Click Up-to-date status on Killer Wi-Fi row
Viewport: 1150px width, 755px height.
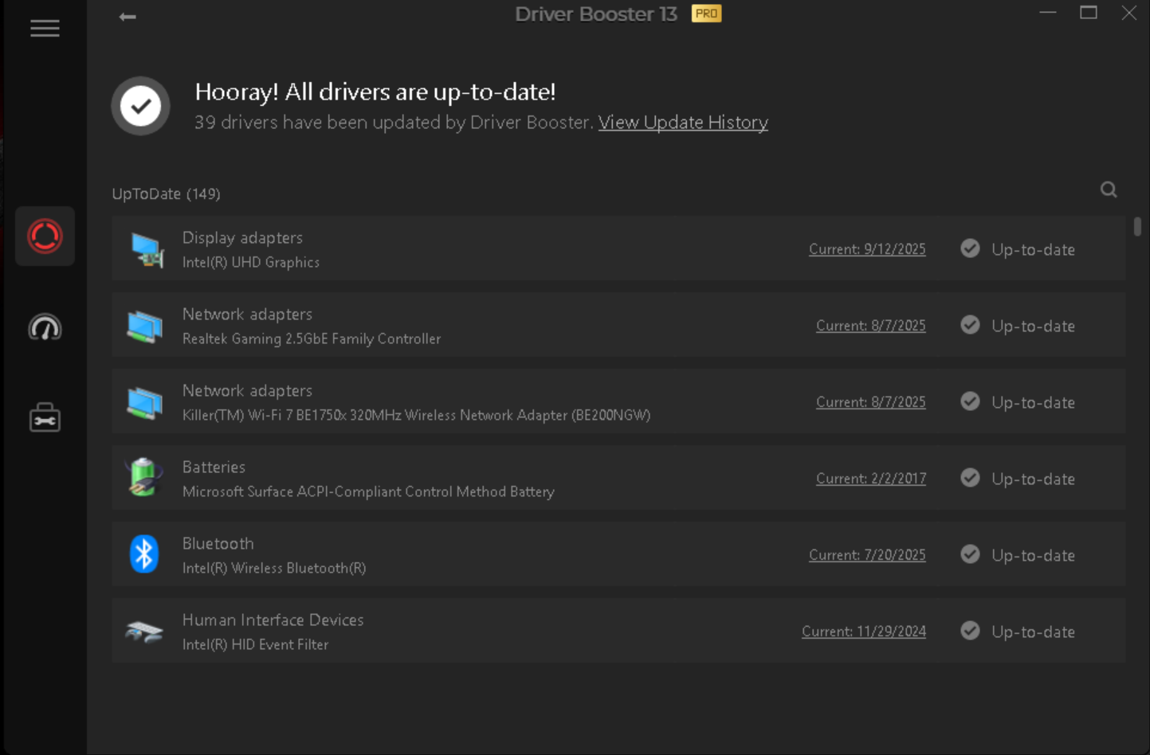tap(1033, 402)
